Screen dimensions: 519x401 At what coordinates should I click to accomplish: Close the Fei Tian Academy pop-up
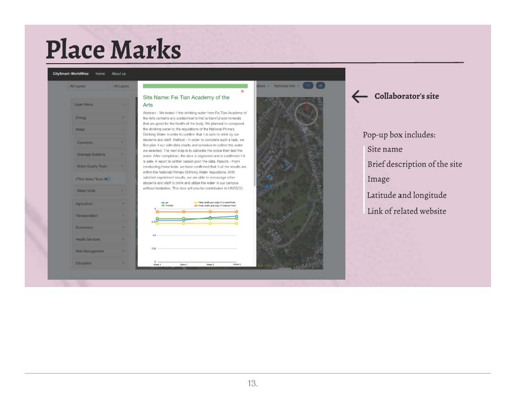pyautogui.click(x=242, y=92)
